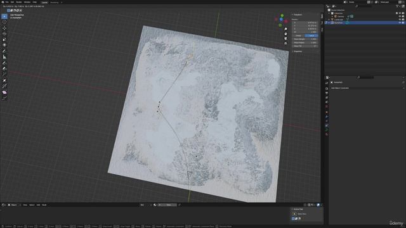Toggle visibility eye for Collection row

point(400,13)
